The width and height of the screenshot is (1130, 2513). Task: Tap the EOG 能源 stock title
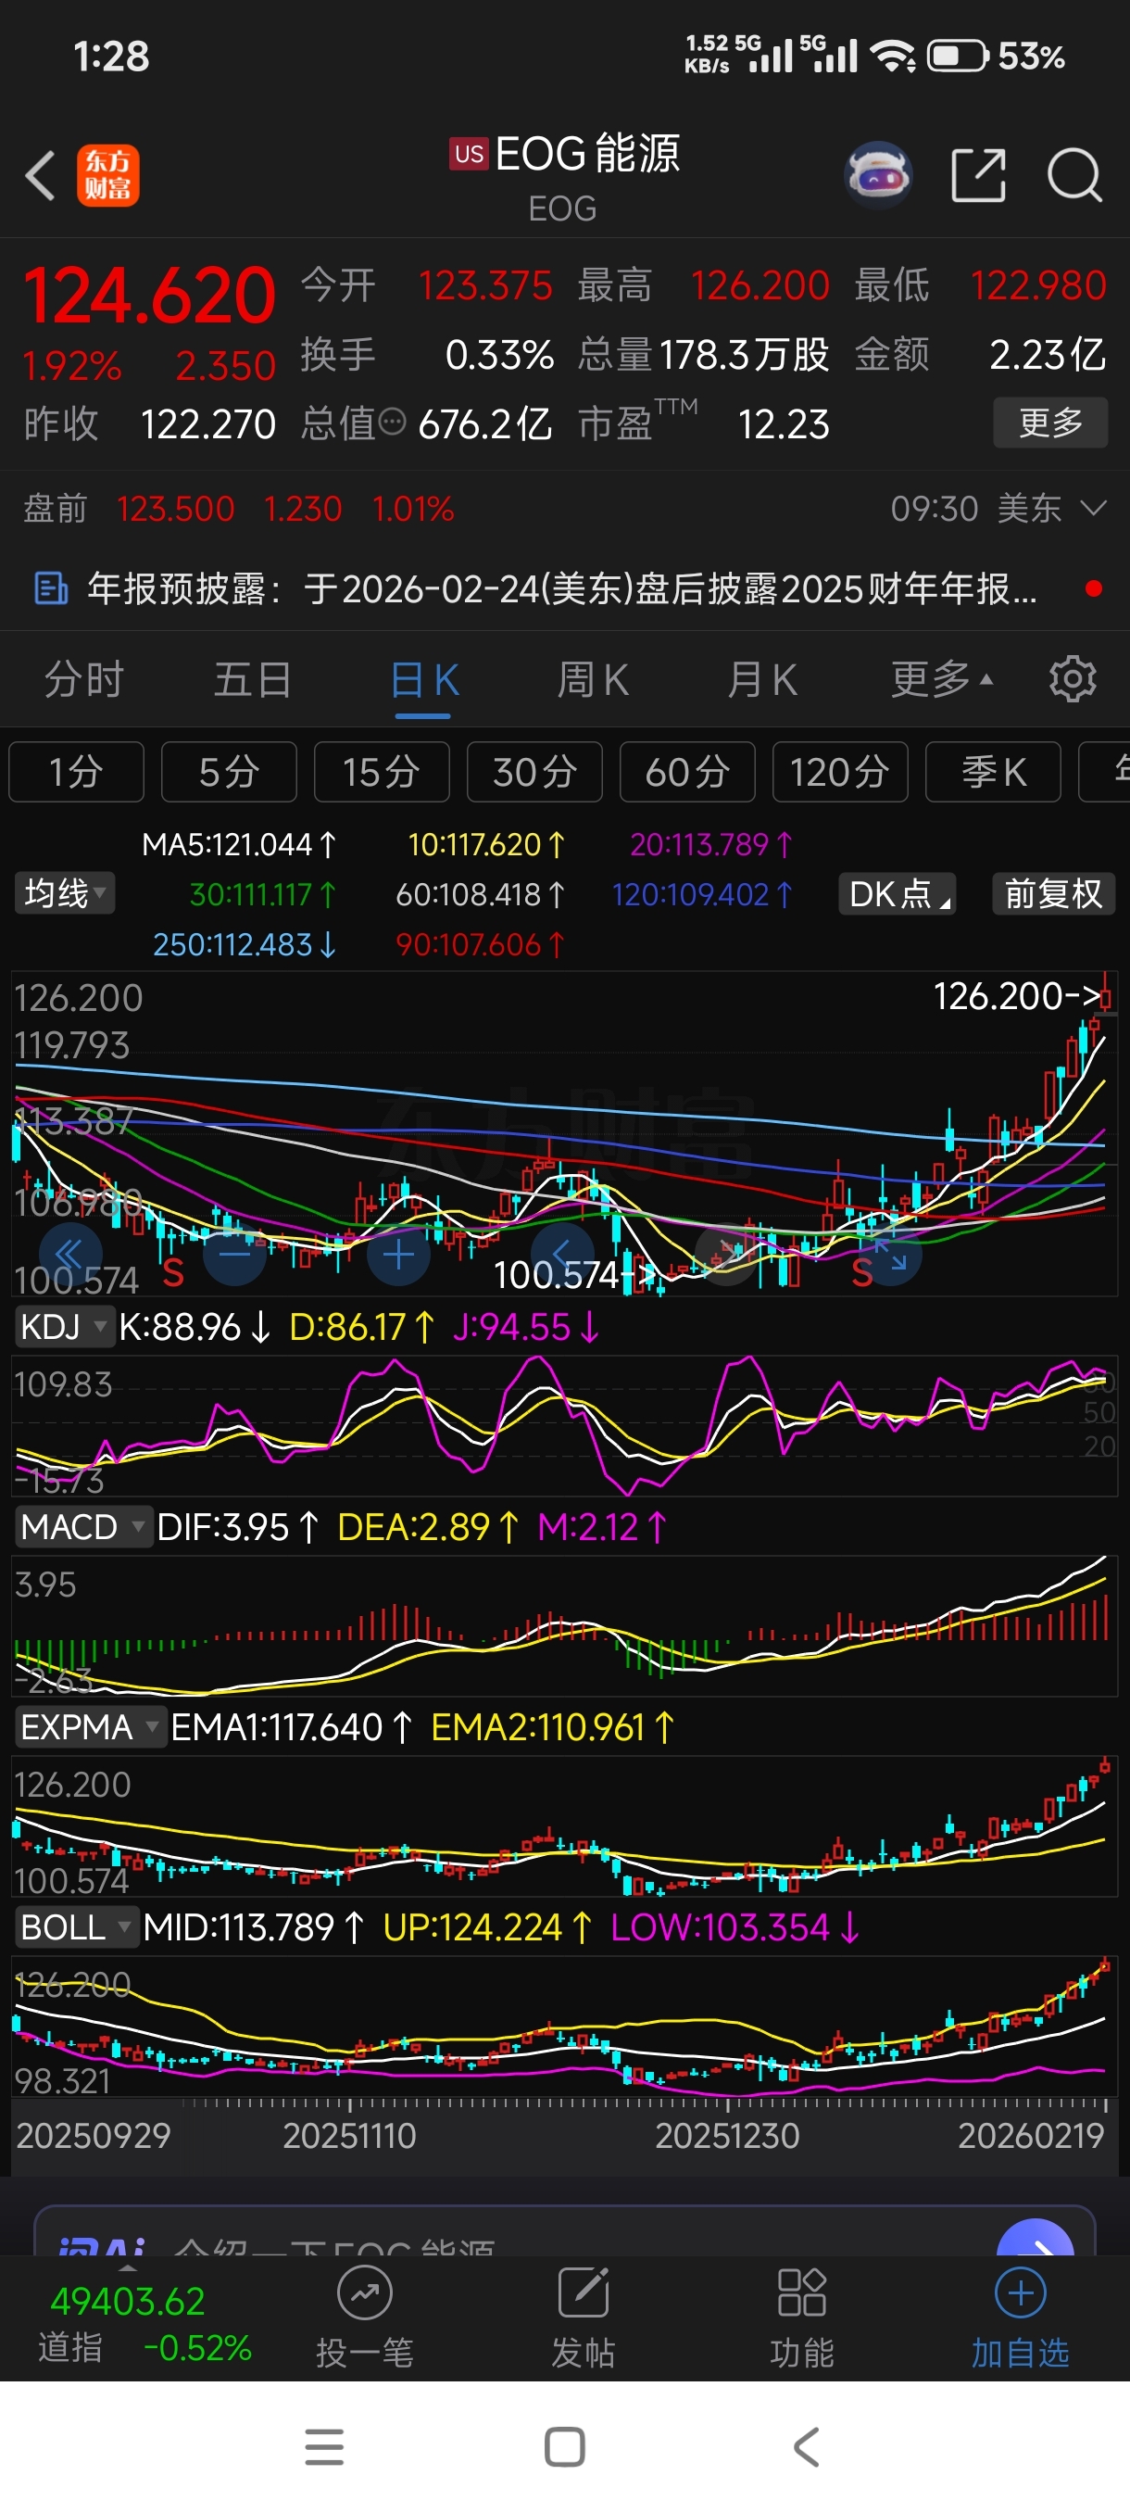pyautogui.click(x=564, y=153)
